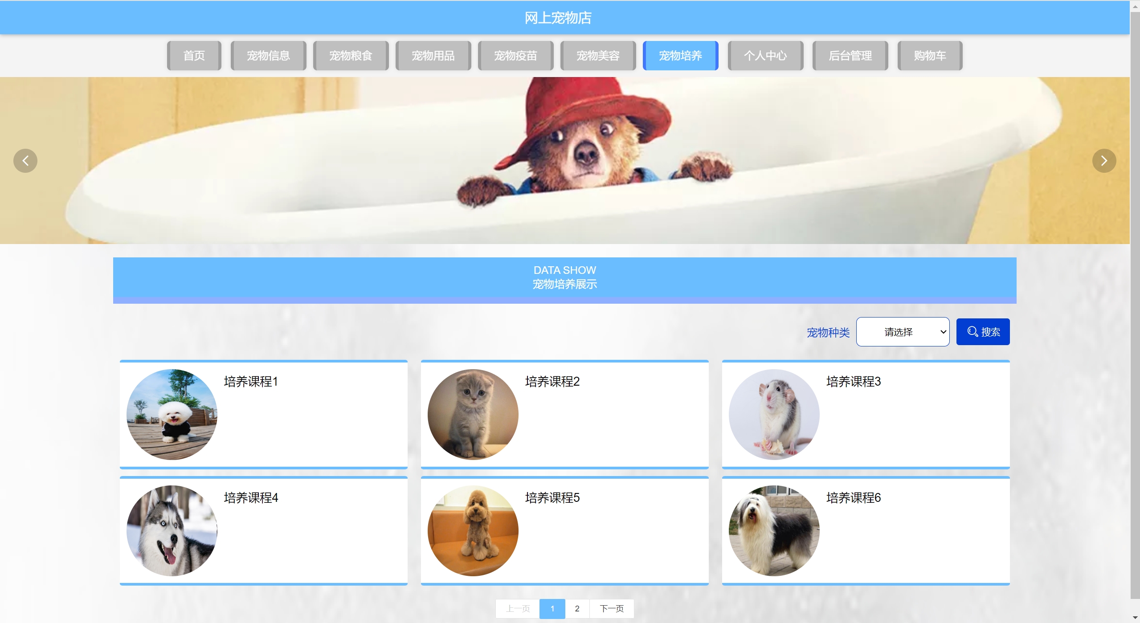Open the 购物车 shopping cart
1140x623 pixels.
pos(929,56)
